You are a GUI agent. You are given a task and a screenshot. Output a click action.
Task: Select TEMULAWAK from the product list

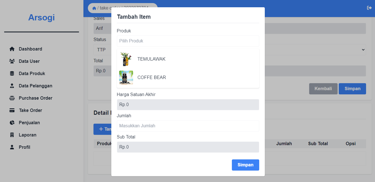[x=152, y=59]
